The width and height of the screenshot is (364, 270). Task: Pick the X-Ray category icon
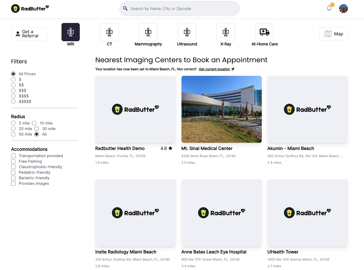tap(226, 32)
